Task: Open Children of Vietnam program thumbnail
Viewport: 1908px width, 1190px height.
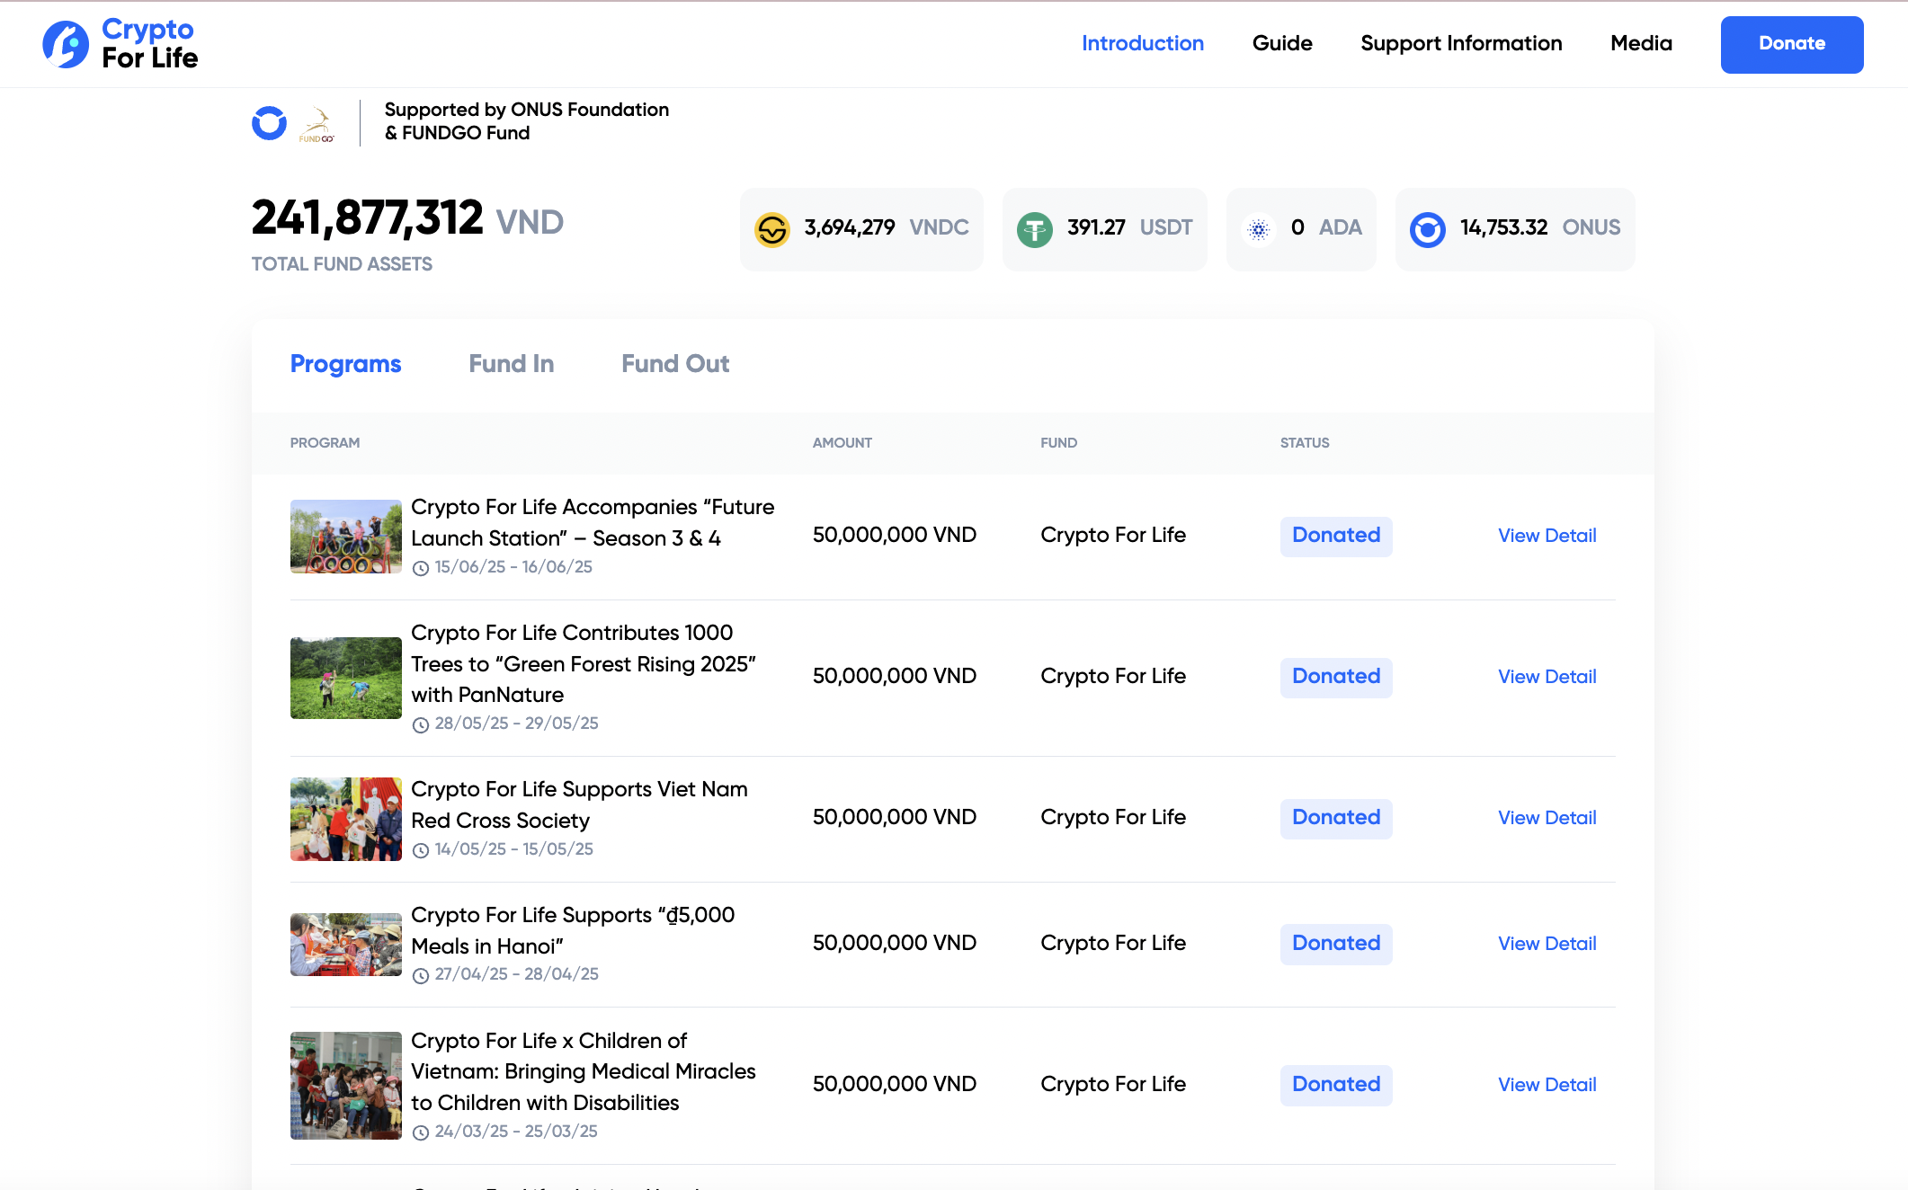Action: (345, 1085)
